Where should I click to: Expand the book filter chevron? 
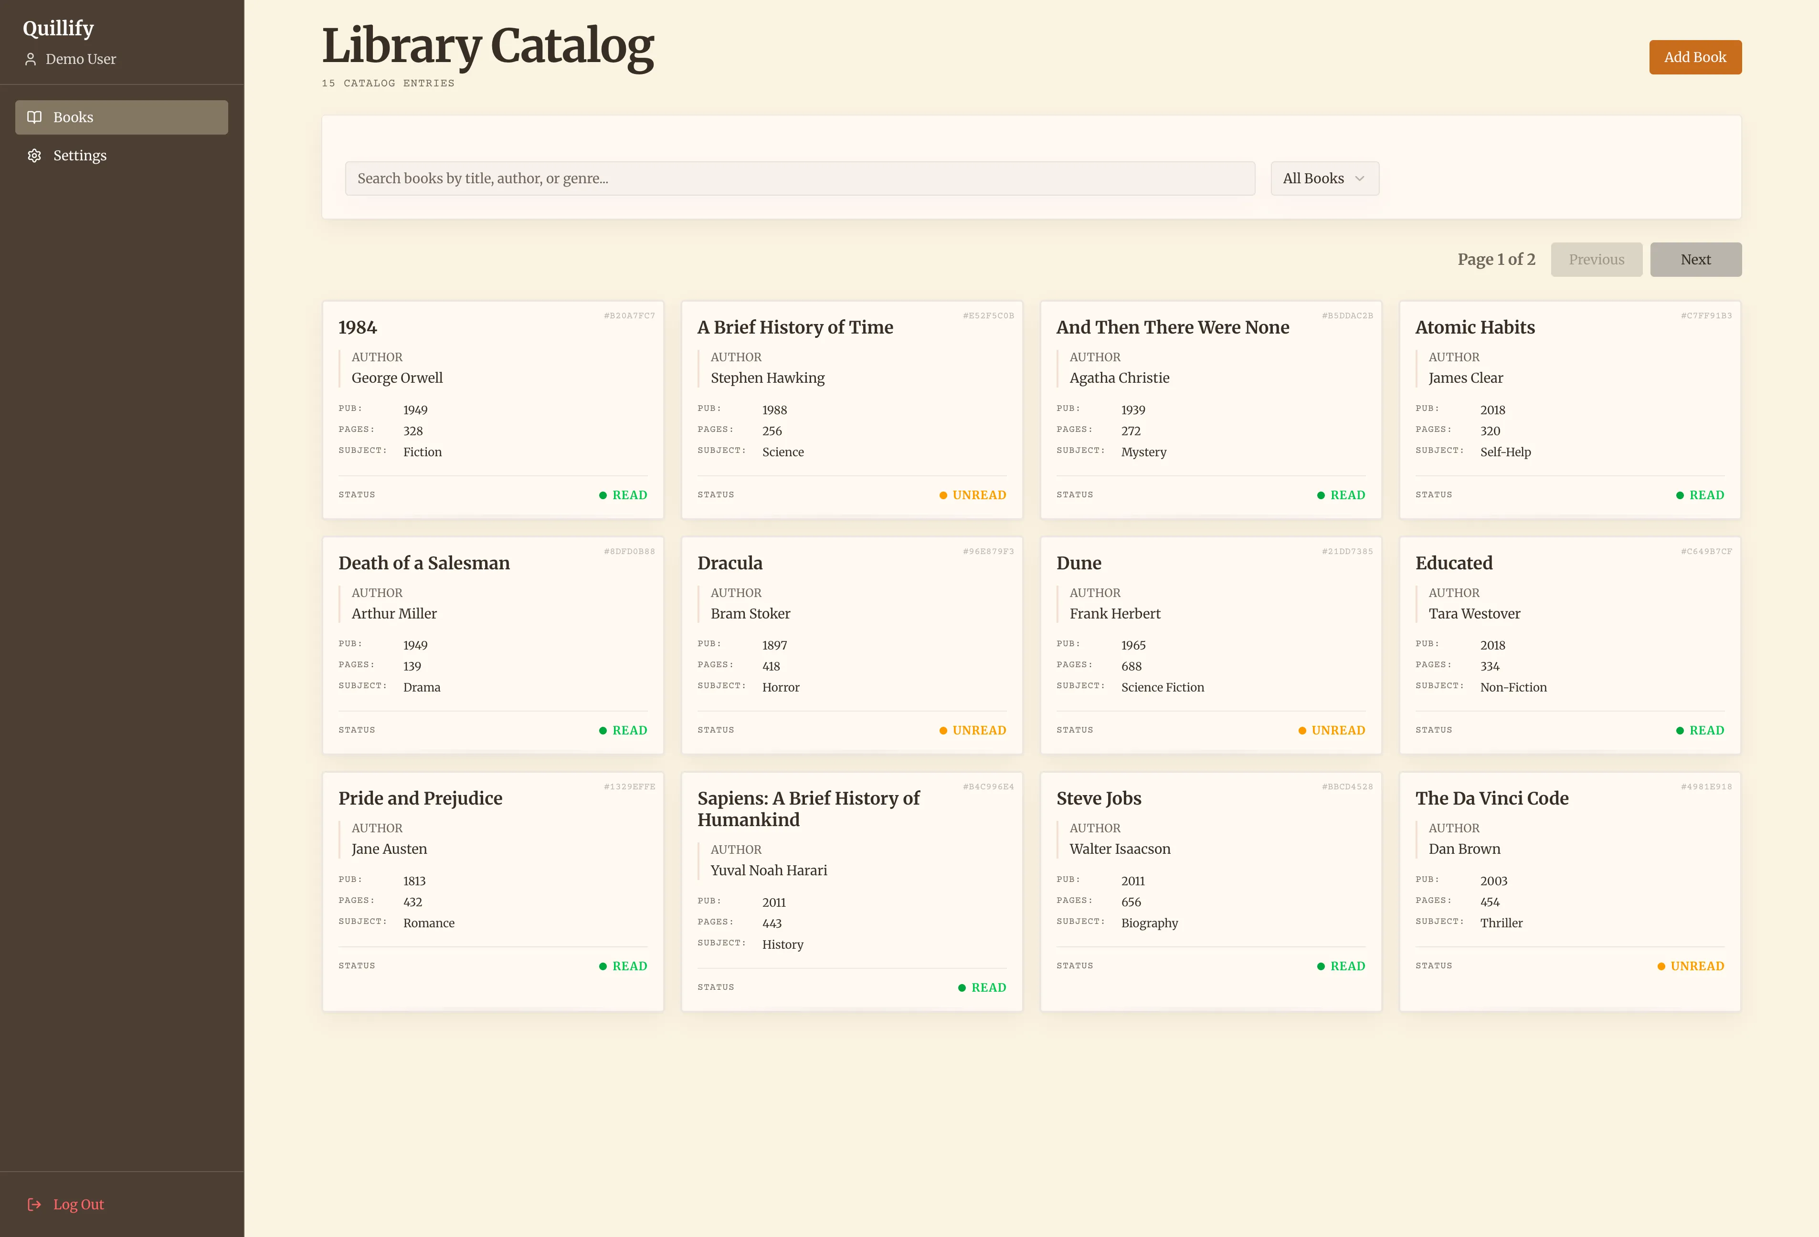pos(1360,178)
